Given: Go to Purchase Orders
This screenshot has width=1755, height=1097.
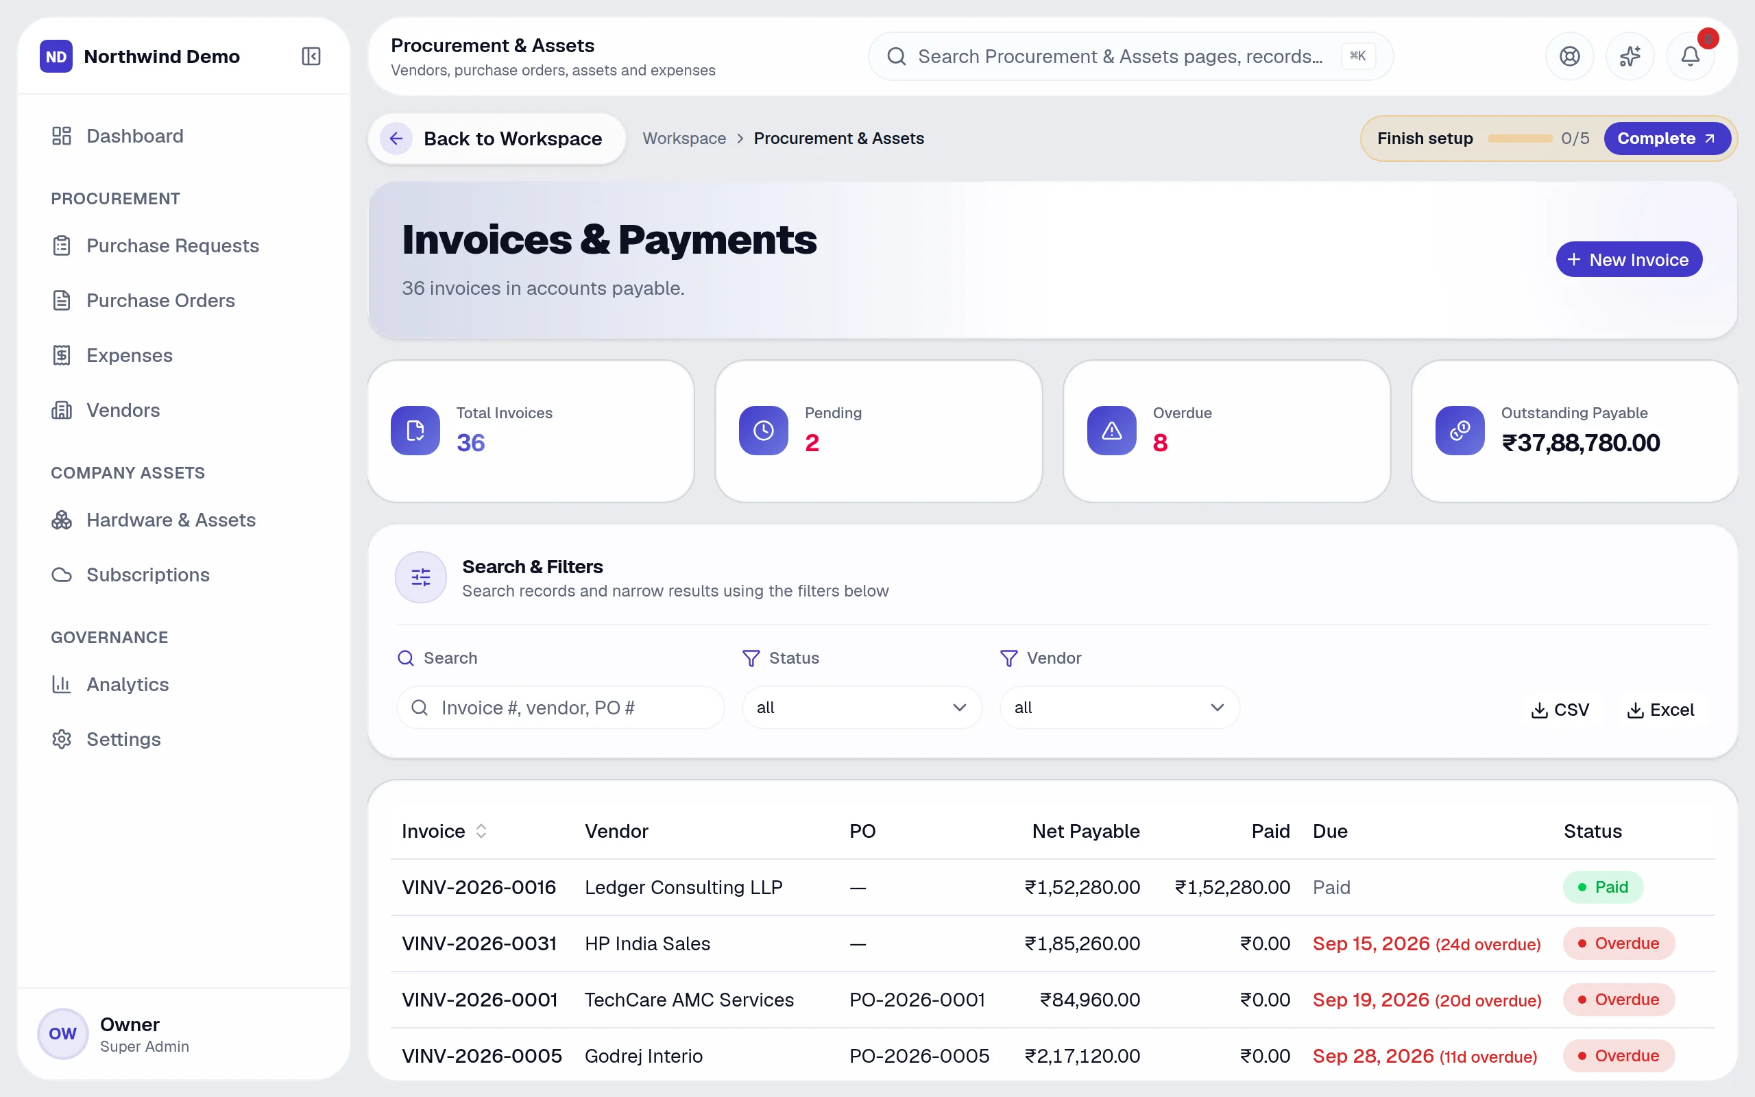Looking at the screenshot, I should click(x=184, y=300).
